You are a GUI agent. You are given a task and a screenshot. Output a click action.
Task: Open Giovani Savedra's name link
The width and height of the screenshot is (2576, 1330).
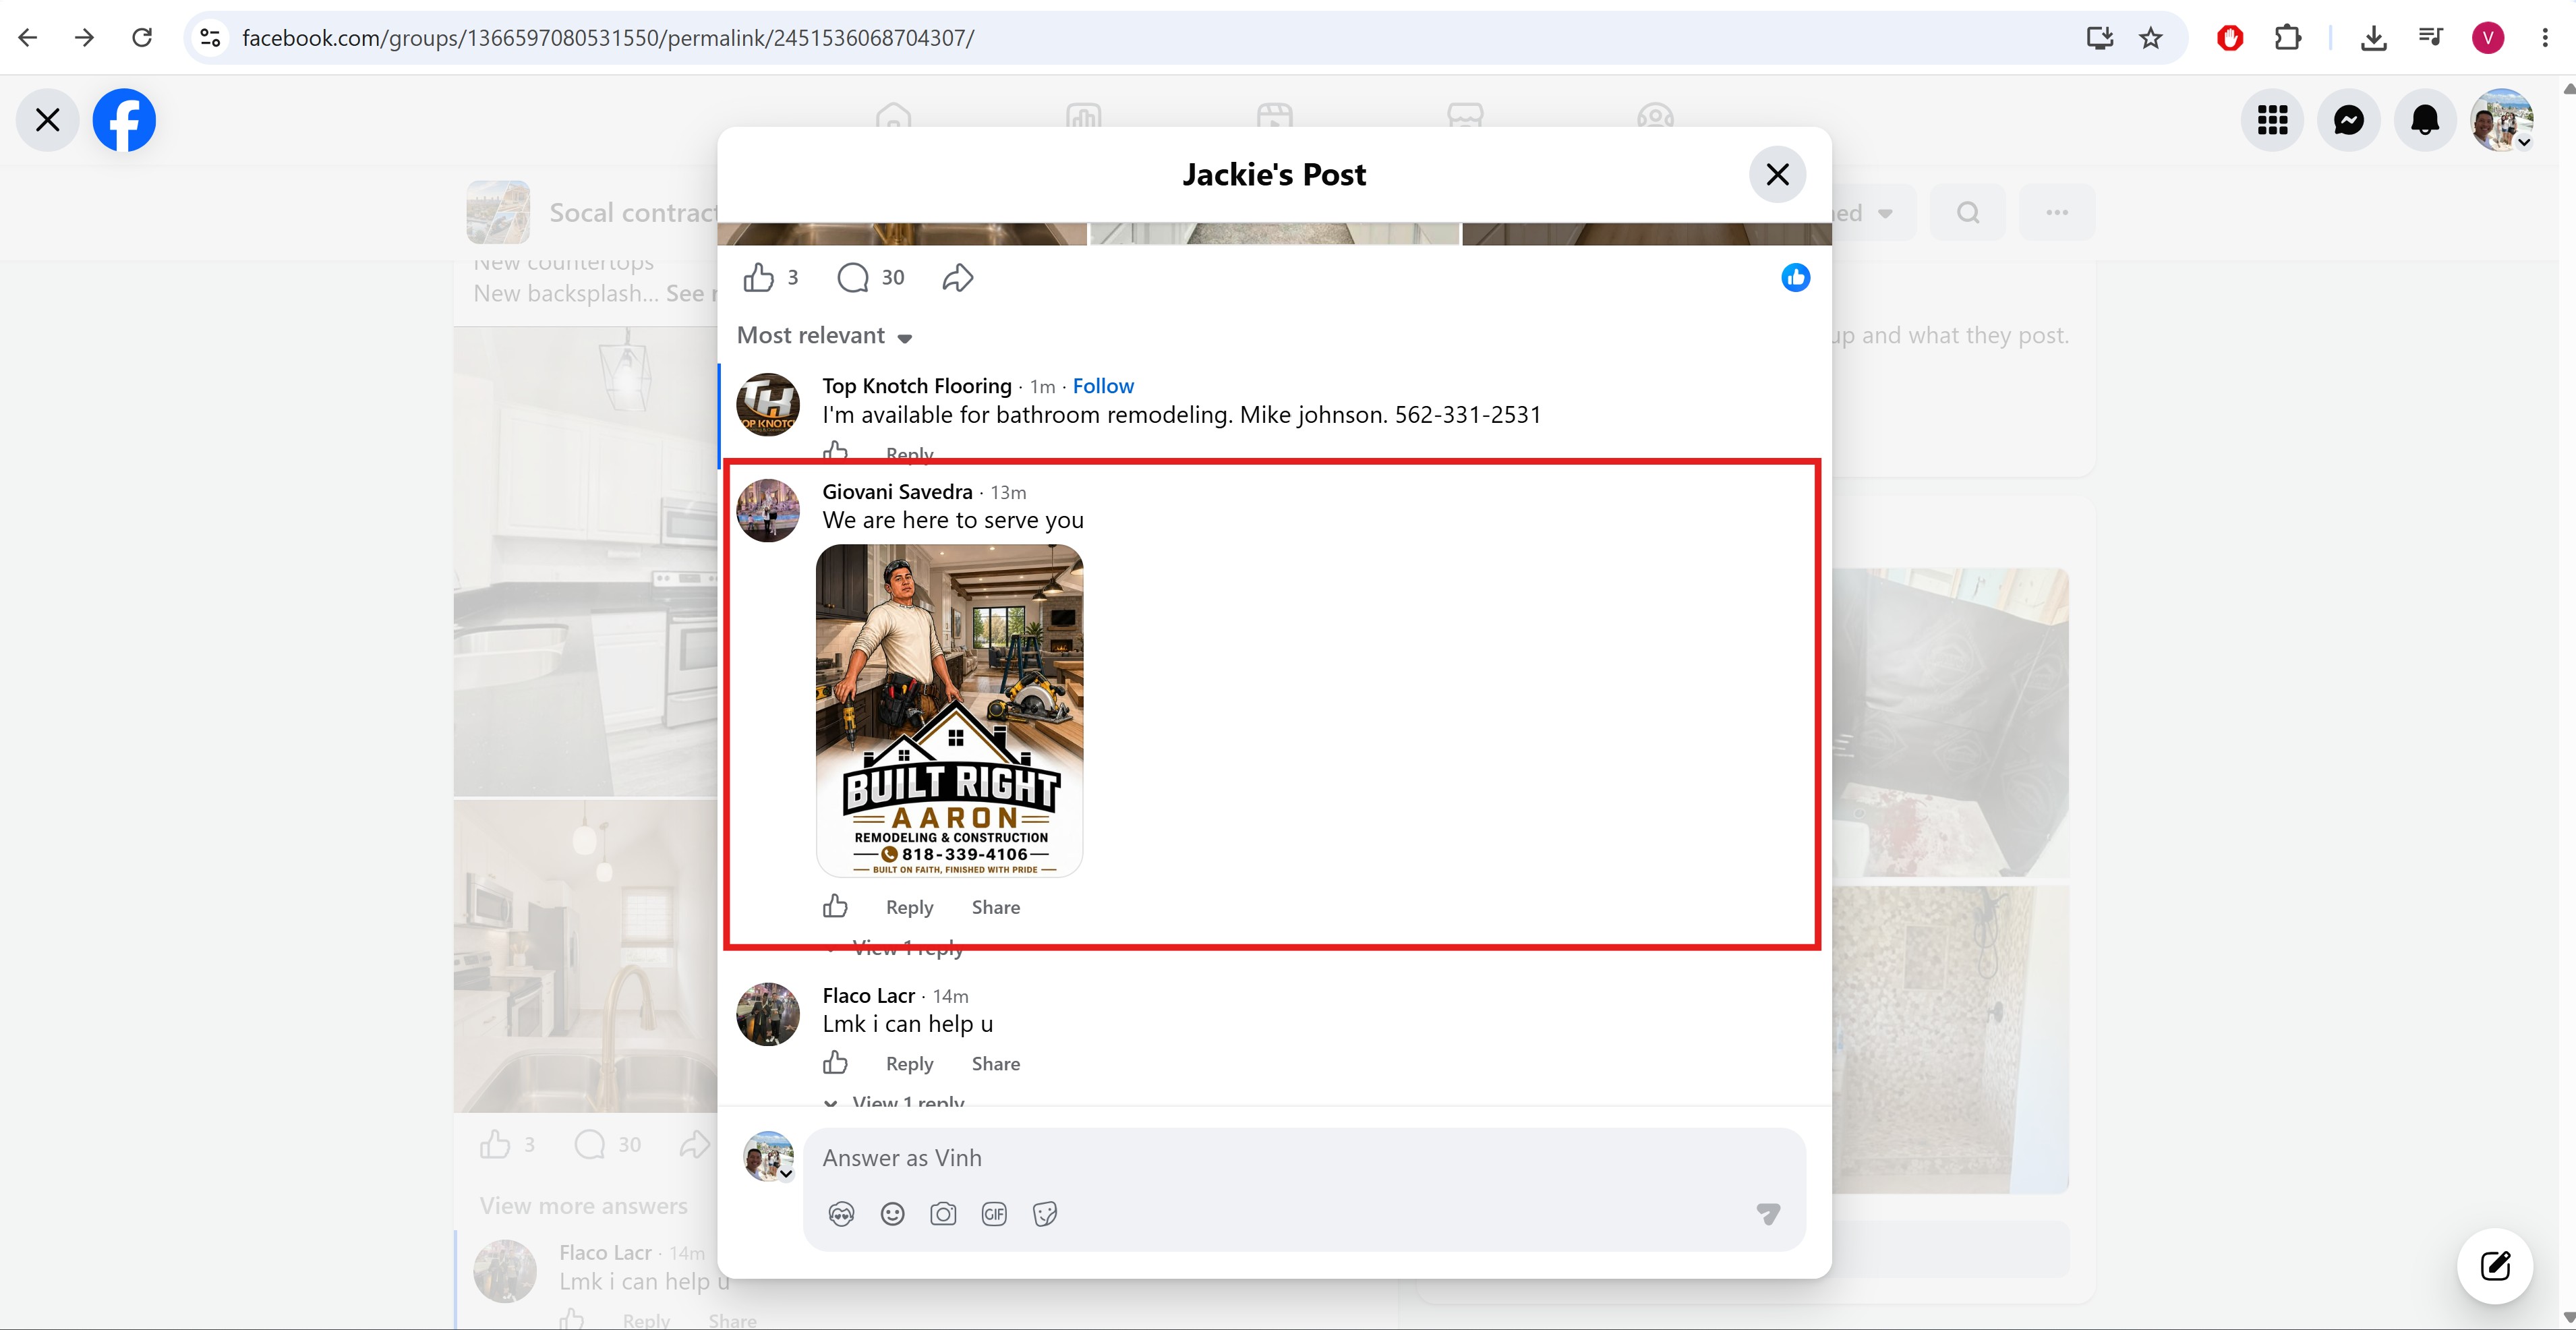(897, 492)
